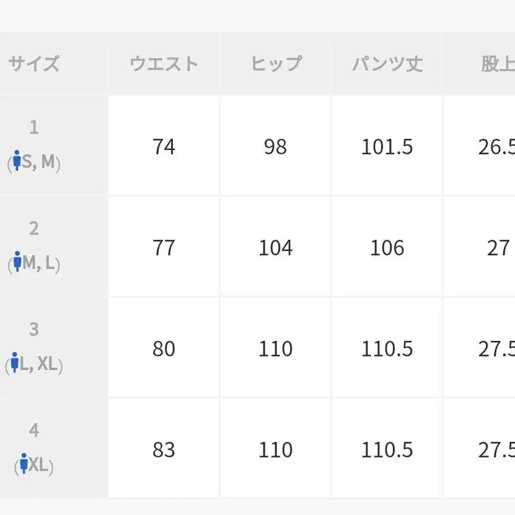The width and height of the screenshot is (515, 515).
Task: Select the ウエスト column header
Action: 164,64
